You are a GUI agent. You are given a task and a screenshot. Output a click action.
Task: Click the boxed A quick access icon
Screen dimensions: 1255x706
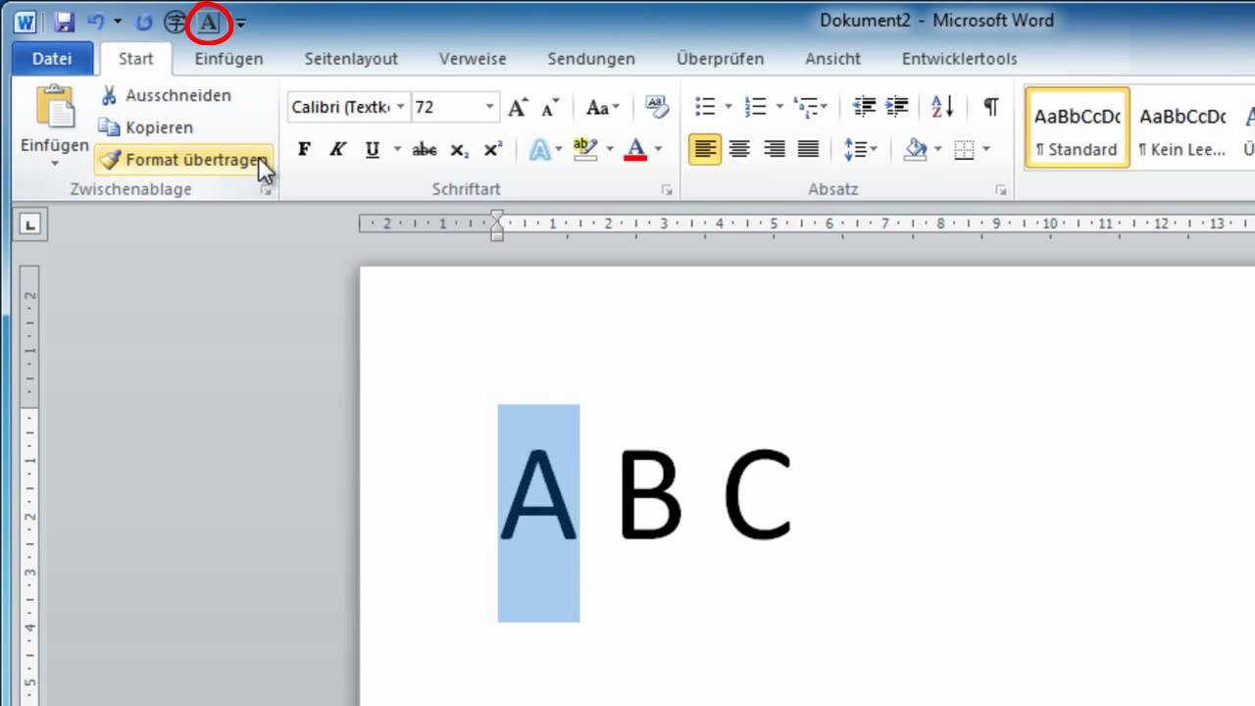tap(208, 22)
